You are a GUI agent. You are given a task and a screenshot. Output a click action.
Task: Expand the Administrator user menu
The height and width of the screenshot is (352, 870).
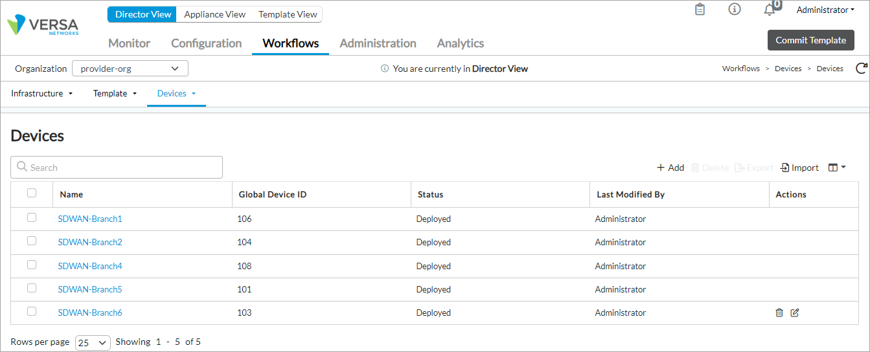825,10
